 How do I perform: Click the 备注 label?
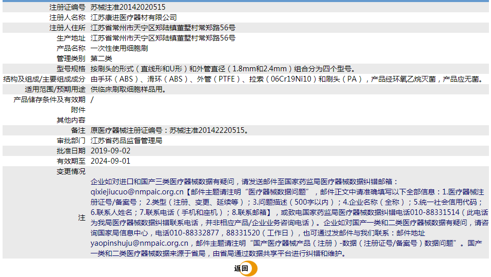click(x=78, y=130)
